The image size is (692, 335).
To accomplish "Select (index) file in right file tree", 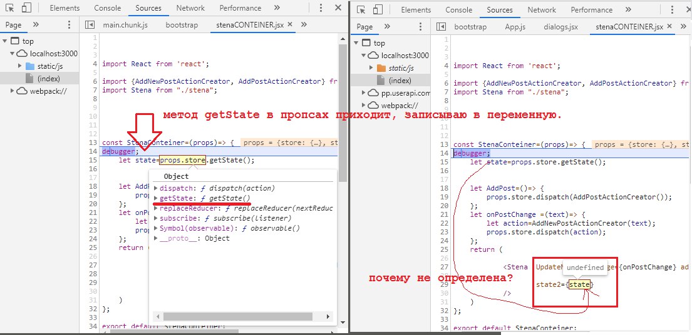I will tap(400, 81).
